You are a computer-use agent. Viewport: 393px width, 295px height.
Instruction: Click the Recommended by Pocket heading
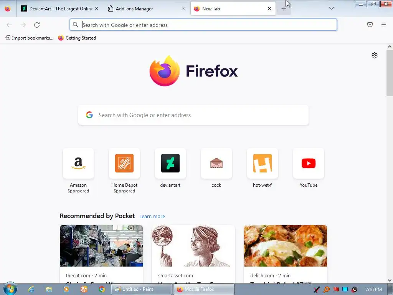(x=97, y=216)
